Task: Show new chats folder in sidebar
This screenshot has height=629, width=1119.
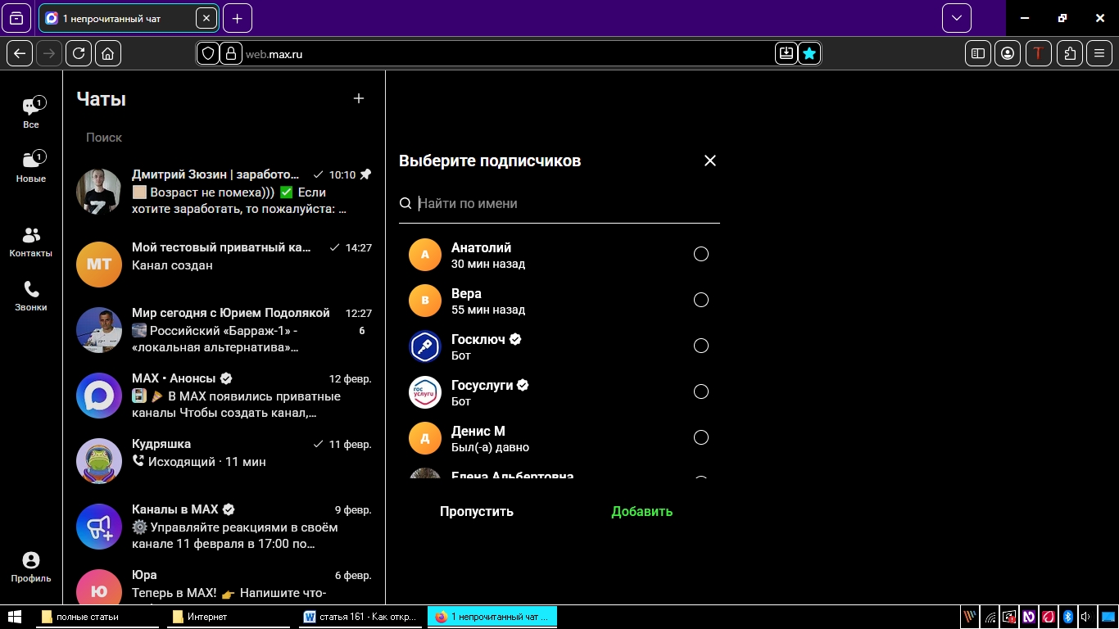Action: [31, 166]
